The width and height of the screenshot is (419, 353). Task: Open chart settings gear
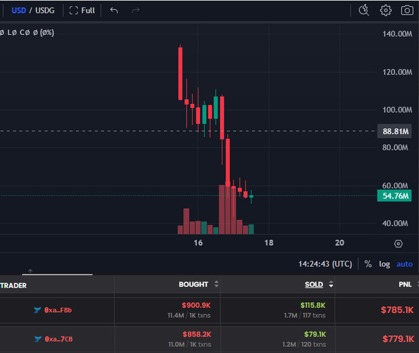click(x=386, y=10)
